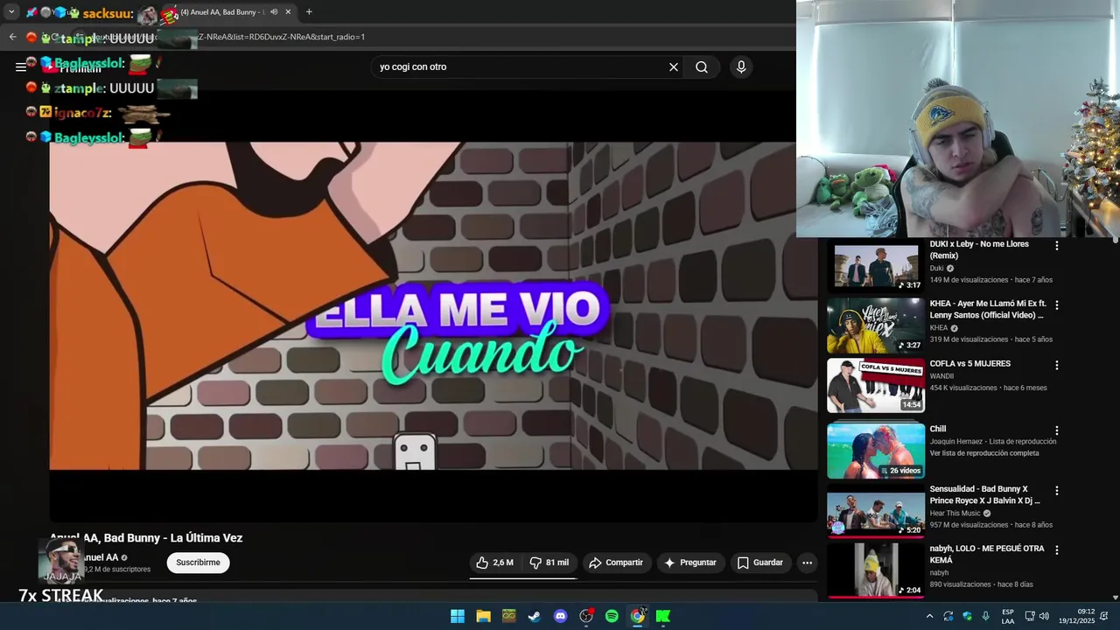Viewport: 1120px width, 630px height.
Task: Open the green Kick app in taskbar
Action: (x=663, y=616)
